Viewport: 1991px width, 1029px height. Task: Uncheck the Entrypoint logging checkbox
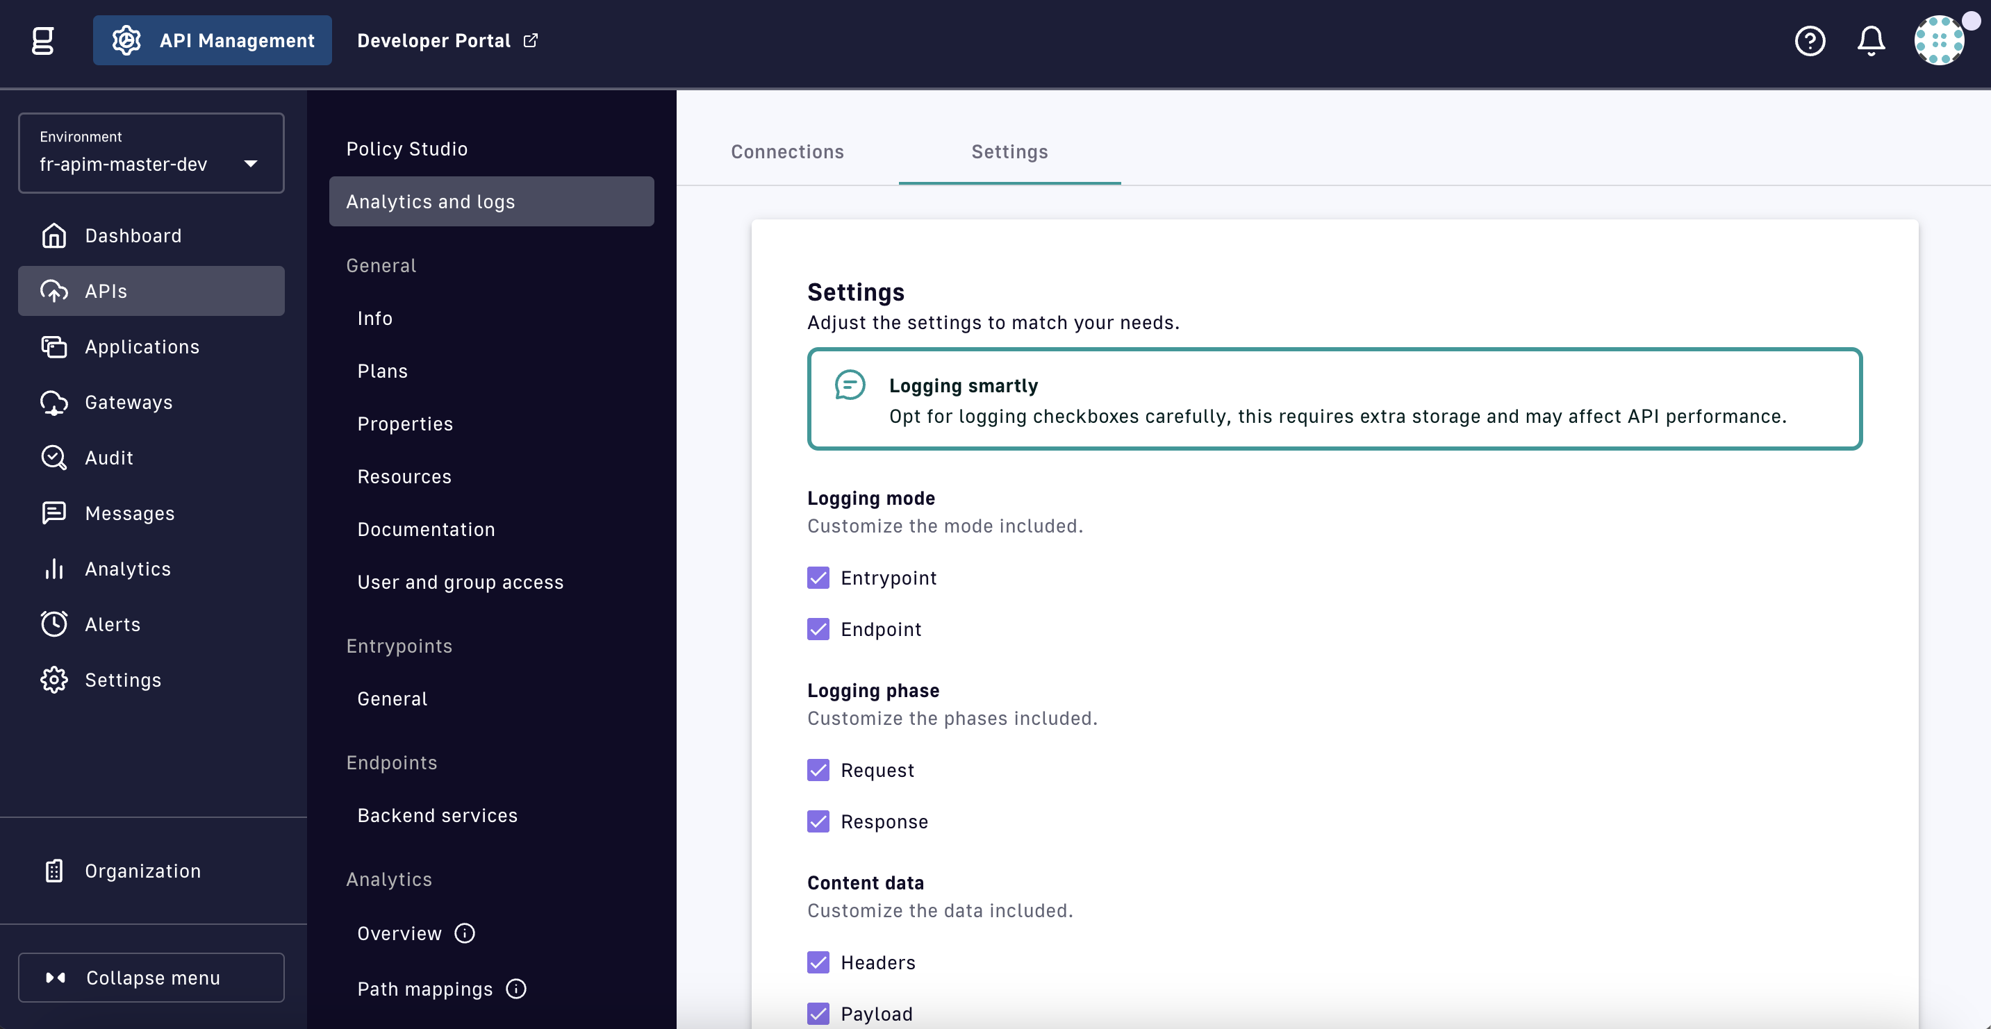pos(818,578)
